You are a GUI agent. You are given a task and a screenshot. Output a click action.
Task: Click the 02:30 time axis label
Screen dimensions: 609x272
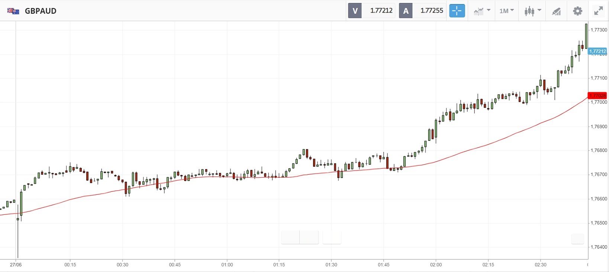point(541,265)
